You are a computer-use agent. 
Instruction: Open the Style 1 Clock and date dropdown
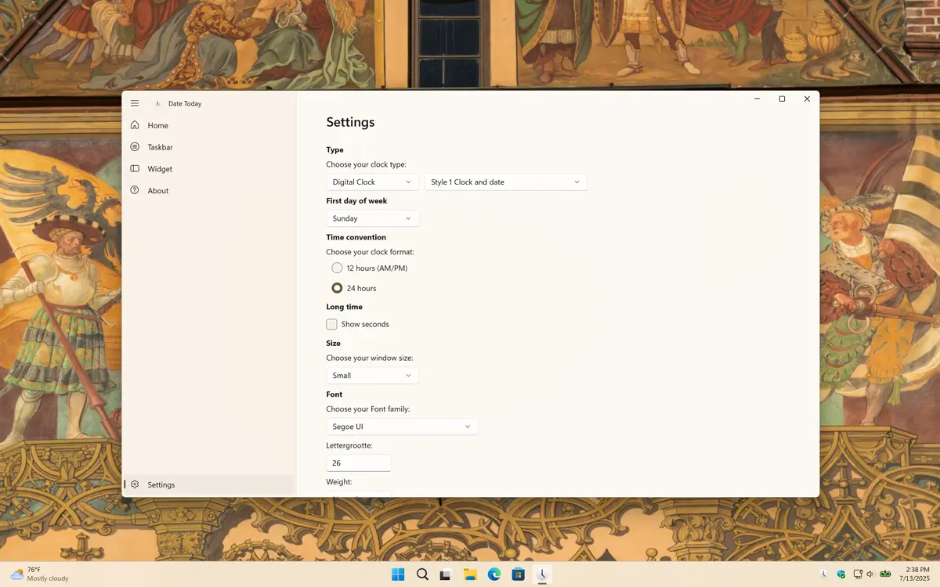point(505,182)
